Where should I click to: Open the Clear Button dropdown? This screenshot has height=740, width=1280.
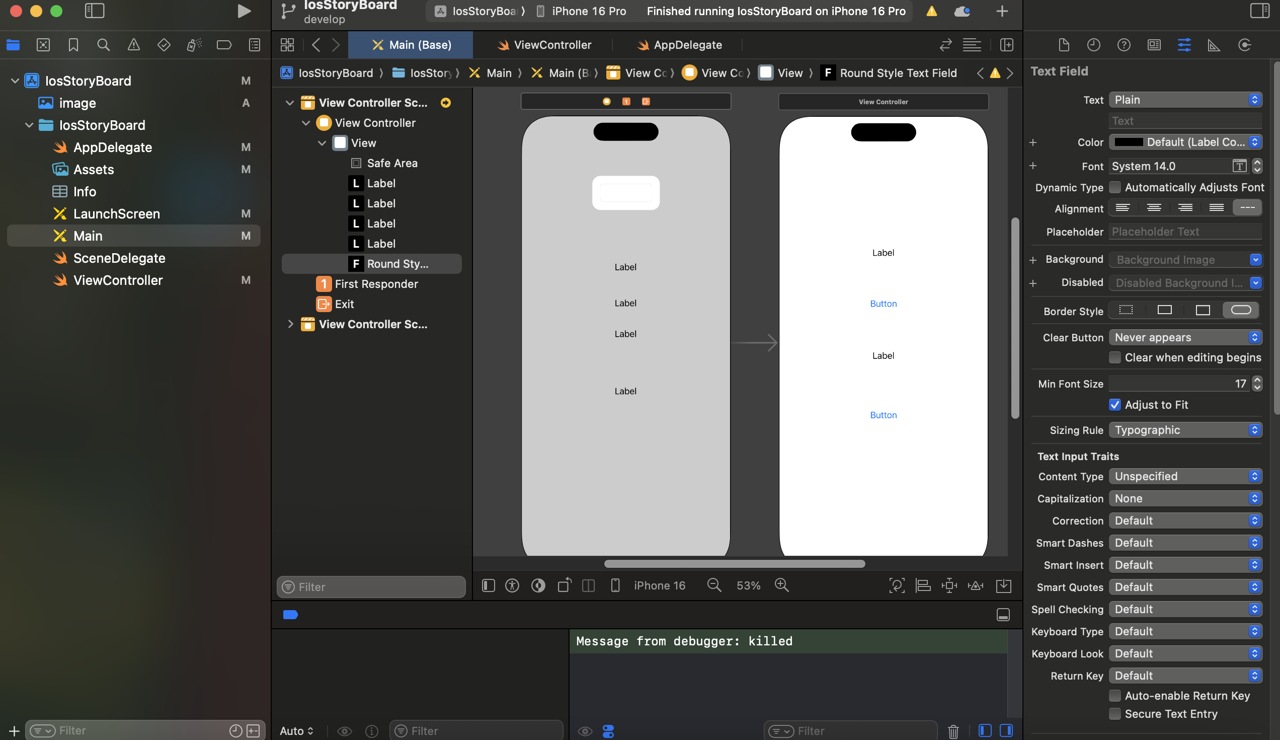(x=1185, y=337)
